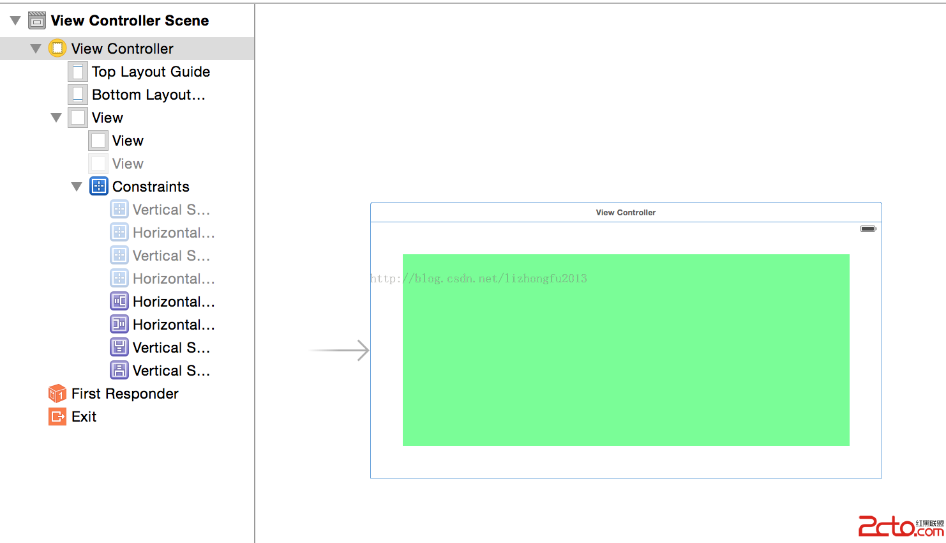This screenshot has height=543, width=946.
Task: Select the Constraints group label
Action: [151, 187]
